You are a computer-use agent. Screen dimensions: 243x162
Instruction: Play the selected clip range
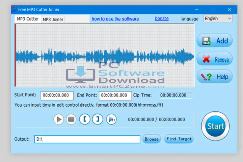click(111, 119)
